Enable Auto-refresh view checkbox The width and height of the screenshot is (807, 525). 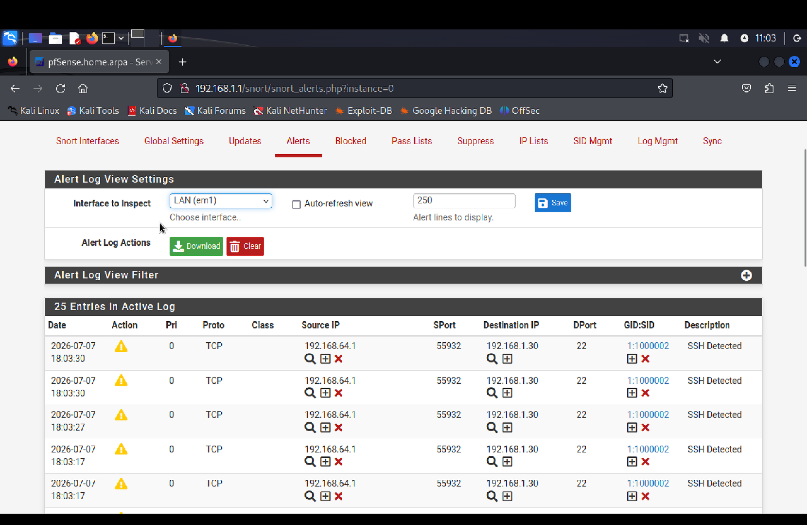[x=296, y=205]
